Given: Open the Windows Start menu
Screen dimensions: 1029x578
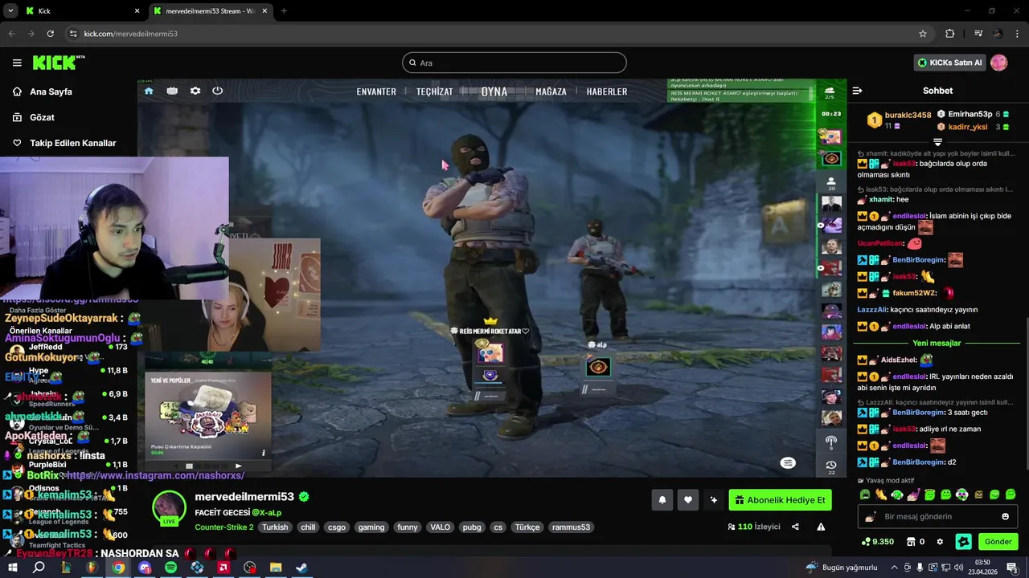Looking at the screenshot, I should 12,568.
